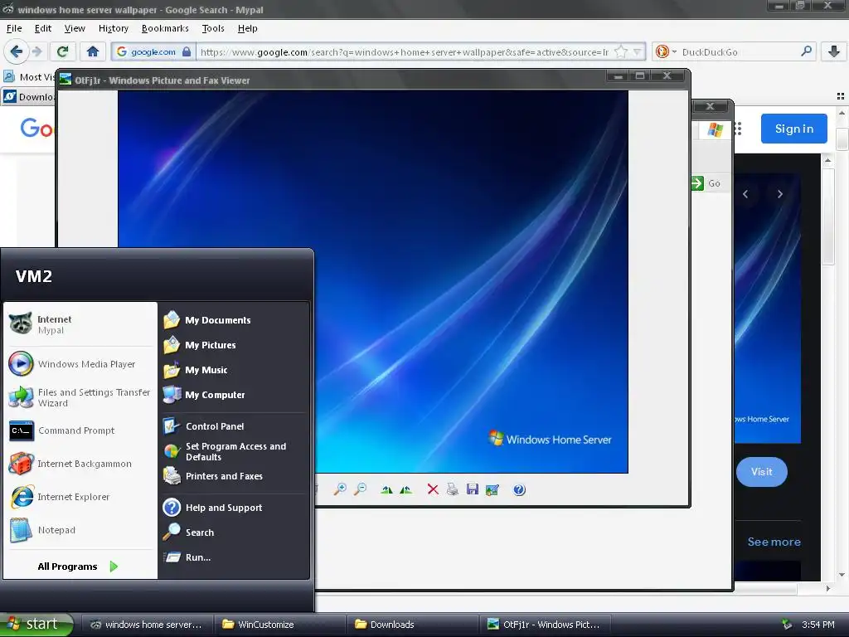Zoom in on the picture in Picture Viewer
849x637 pixels.
point(340,489)
